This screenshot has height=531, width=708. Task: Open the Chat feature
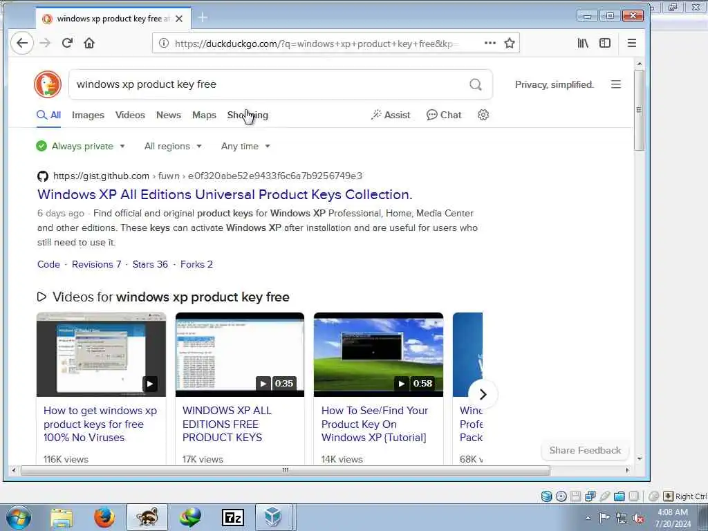[444, 115]
